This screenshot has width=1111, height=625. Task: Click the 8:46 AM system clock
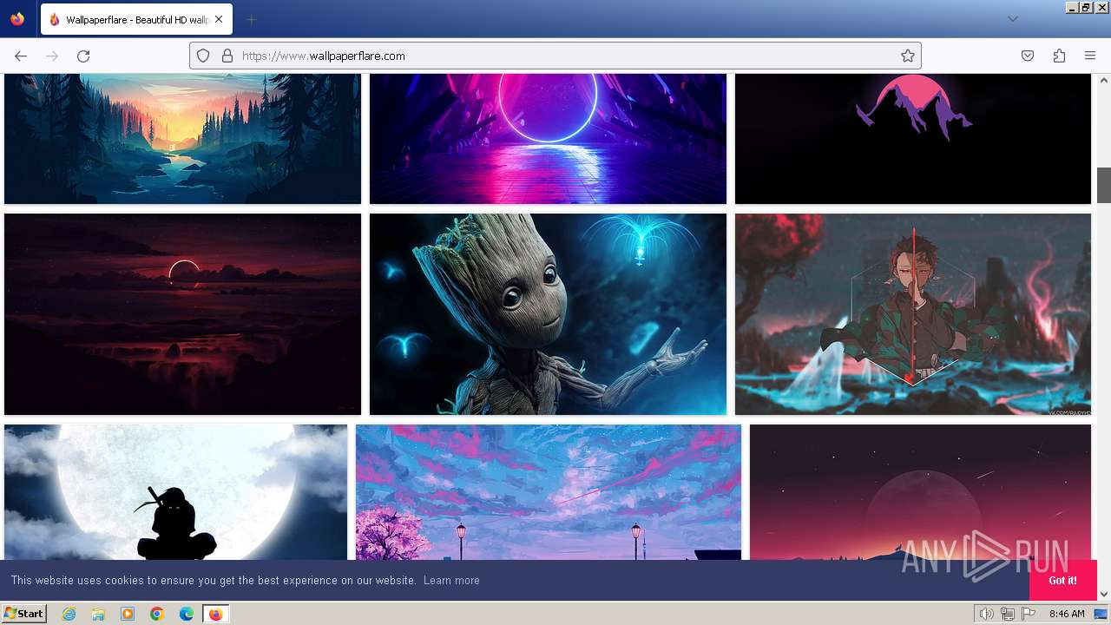[1067, 614]
